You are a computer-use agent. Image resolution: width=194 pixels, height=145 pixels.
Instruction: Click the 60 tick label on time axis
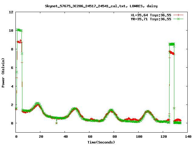89,137
